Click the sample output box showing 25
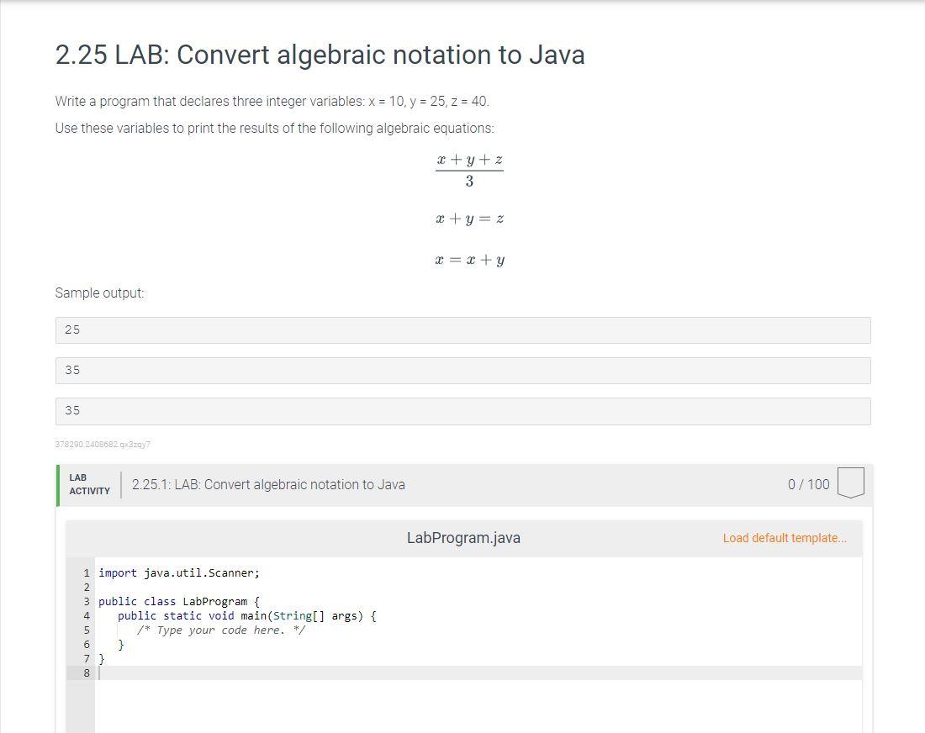The height and width of the screenshot is (733, 925). [x=462, y=330]
